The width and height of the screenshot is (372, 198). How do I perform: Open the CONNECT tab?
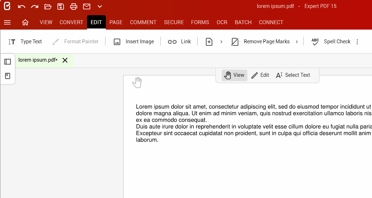[271, 22]
